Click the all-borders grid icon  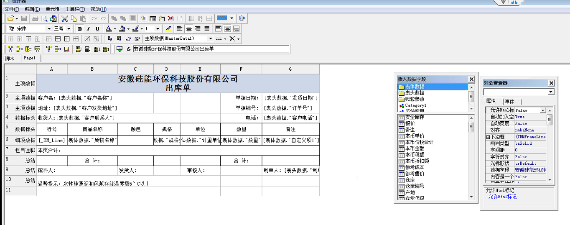(58, 39)
